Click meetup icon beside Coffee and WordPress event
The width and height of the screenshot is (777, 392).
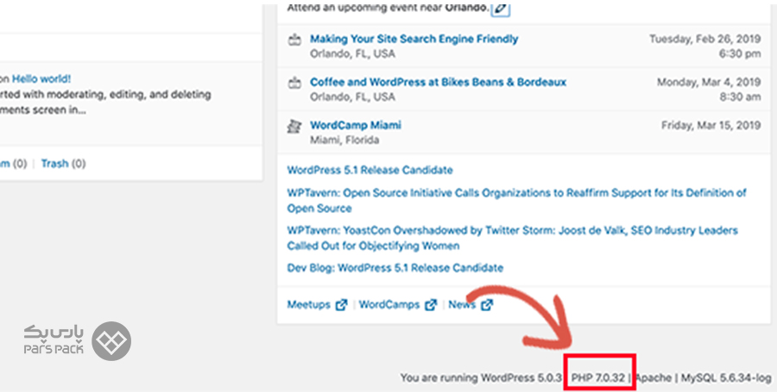tap(294, 83)
